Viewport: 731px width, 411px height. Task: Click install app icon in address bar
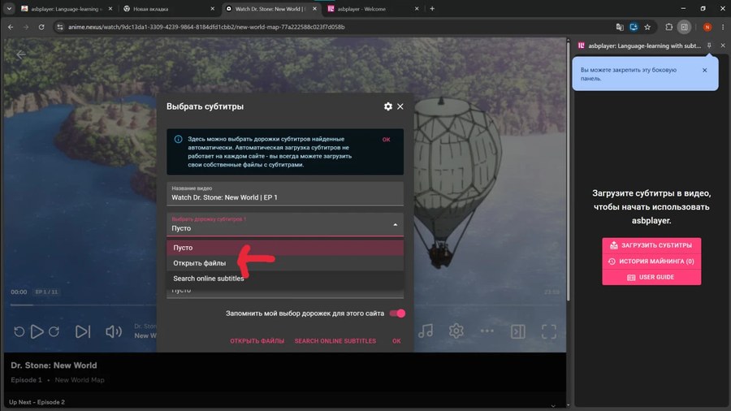click(633, 27)
